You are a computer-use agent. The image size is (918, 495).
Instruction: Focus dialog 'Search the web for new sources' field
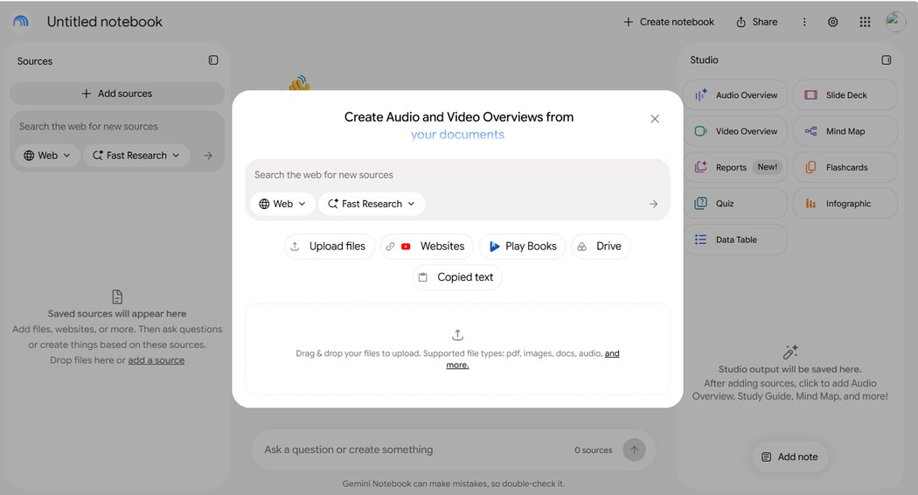(457, 175)
